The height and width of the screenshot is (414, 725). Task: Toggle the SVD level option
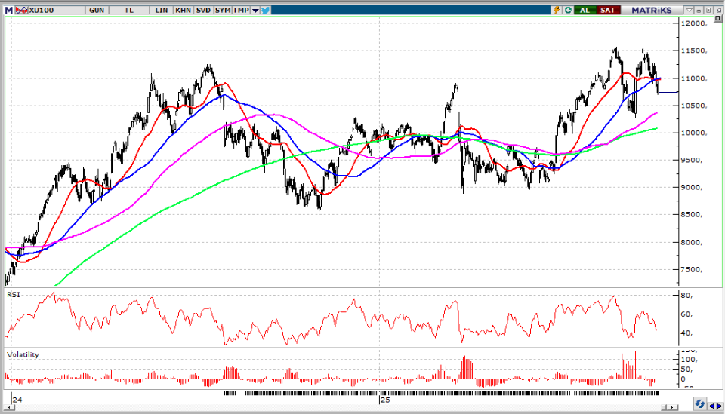pos(203,10)
